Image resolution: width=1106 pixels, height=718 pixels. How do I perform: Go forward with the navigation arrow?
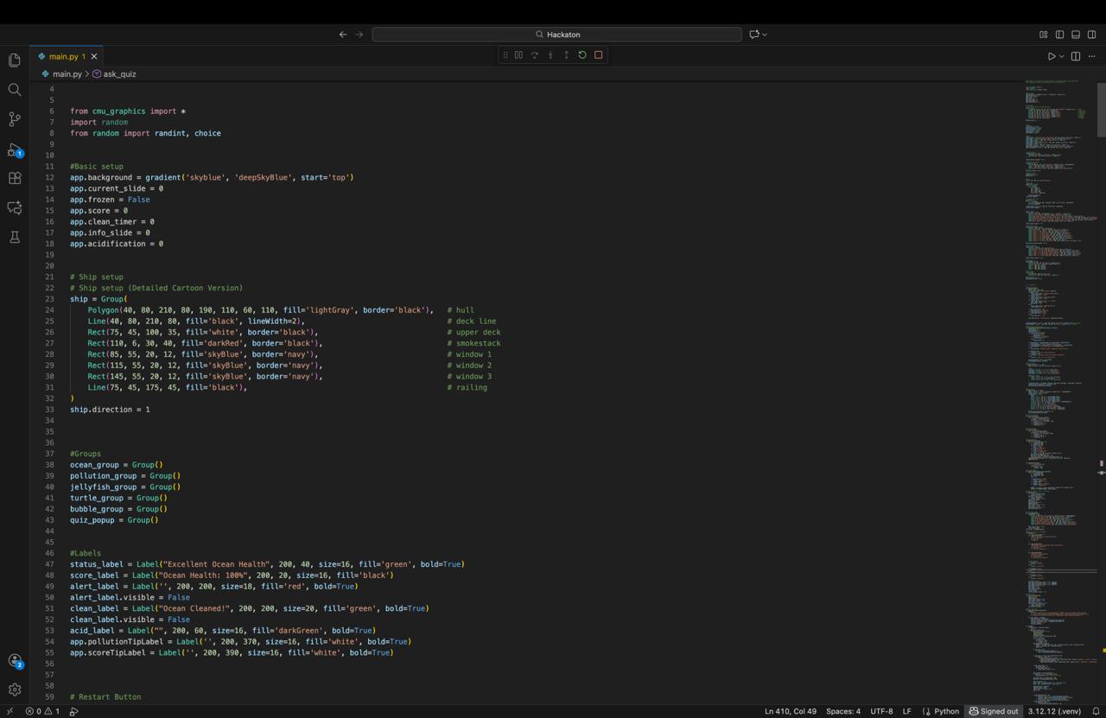coord(359,35)
